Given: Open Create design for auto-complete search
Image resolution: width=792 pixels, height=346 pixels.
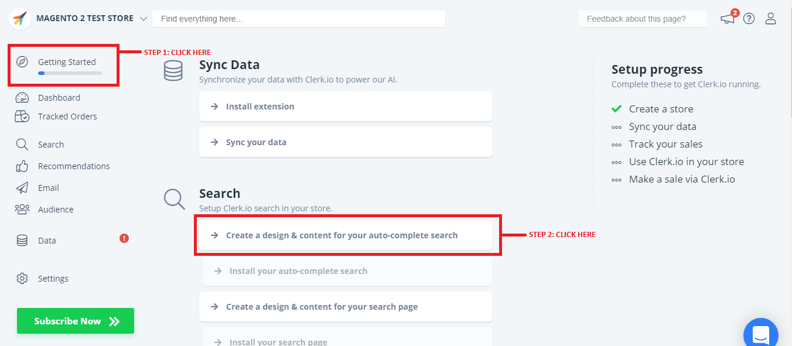Looking at the screenshot, I should coord(345,235).
